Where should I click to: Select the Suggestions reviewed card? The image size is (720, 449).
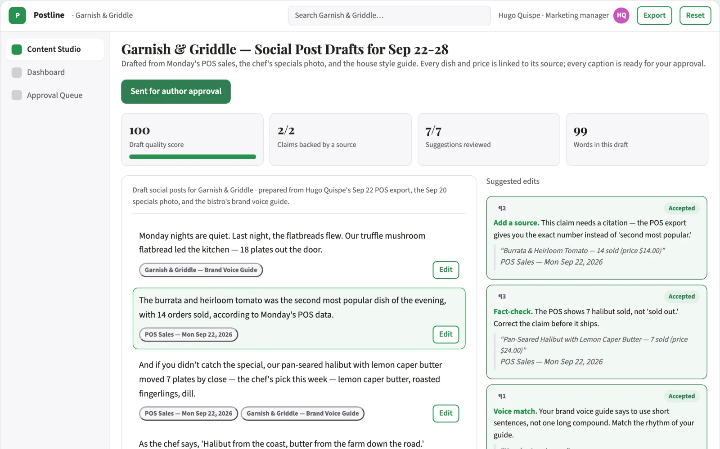pyautogui.click(x=489, y=139)
